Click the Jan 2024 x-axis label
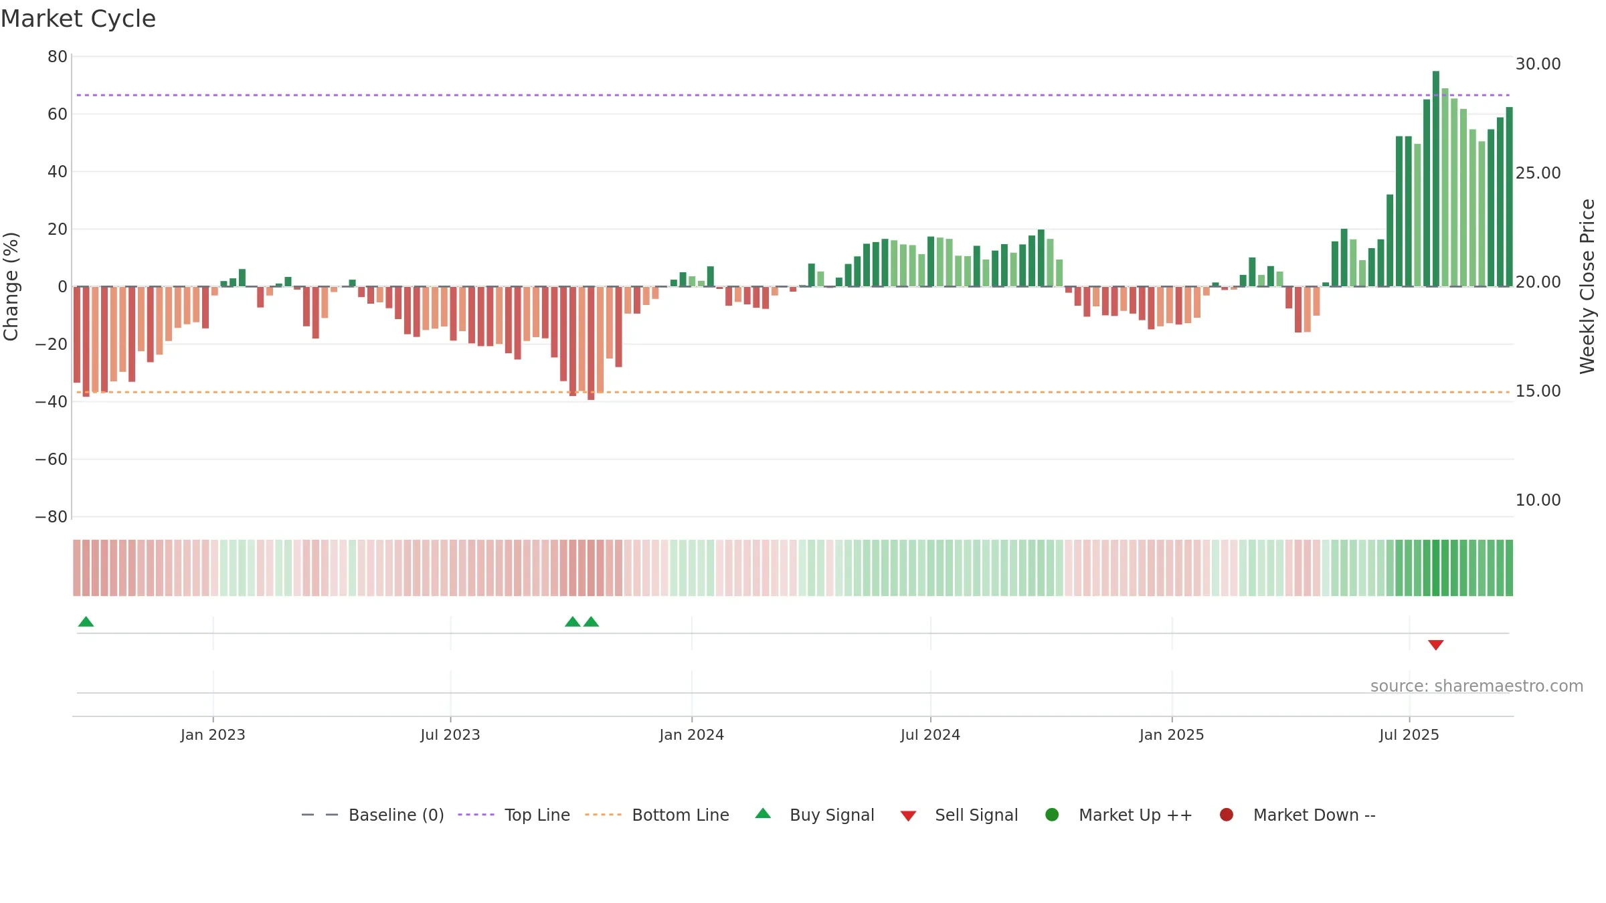 point(691,735)
